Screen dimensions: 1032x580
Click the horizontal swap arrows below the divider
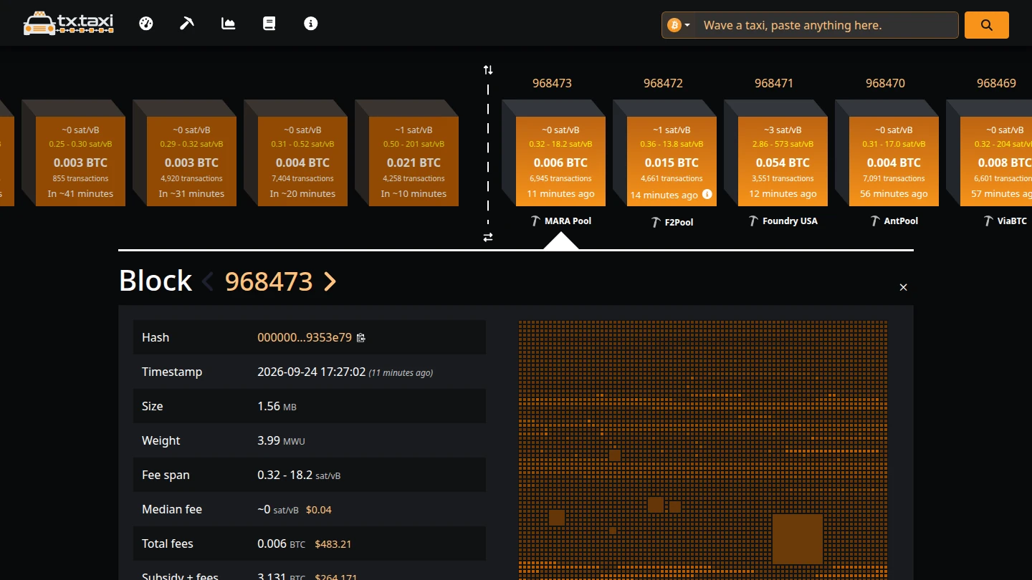488,237
